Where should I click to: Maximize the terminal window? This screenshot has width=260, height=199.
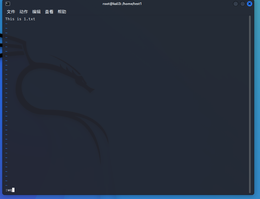click(242, 4)
